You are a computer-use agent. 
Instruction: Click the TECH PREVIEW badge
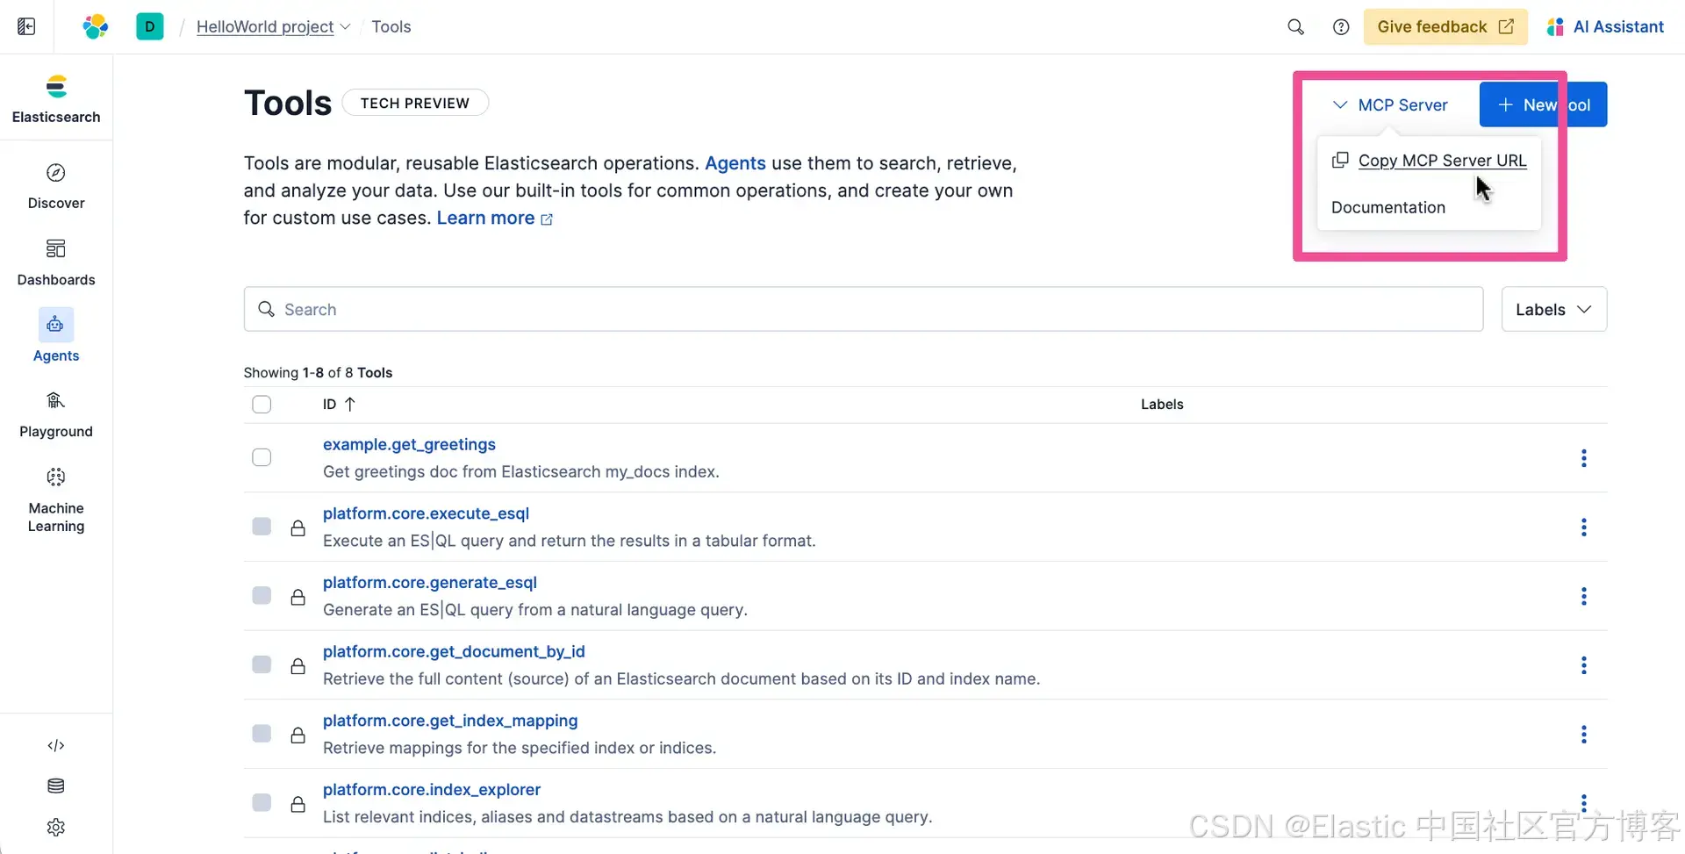pyautogui.click(x=414, y=103)
